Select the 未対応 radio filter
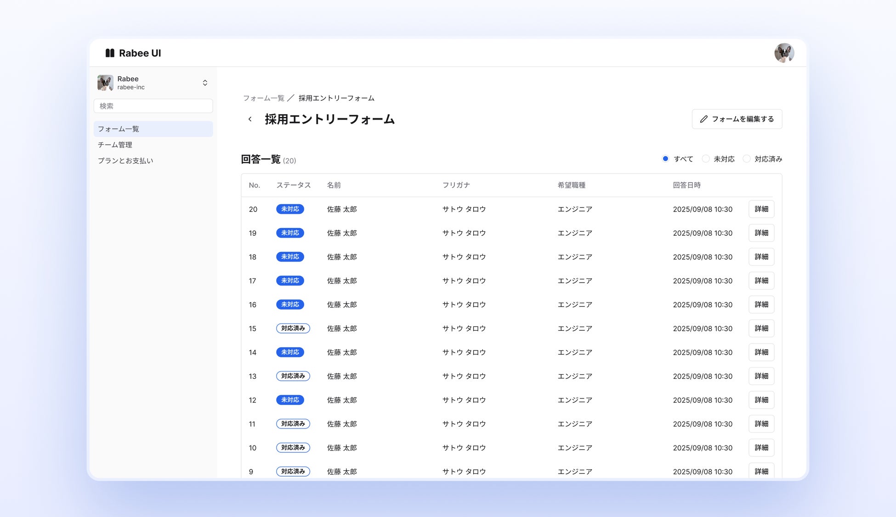This screenshot has width=896, height=517. point(706,159)
